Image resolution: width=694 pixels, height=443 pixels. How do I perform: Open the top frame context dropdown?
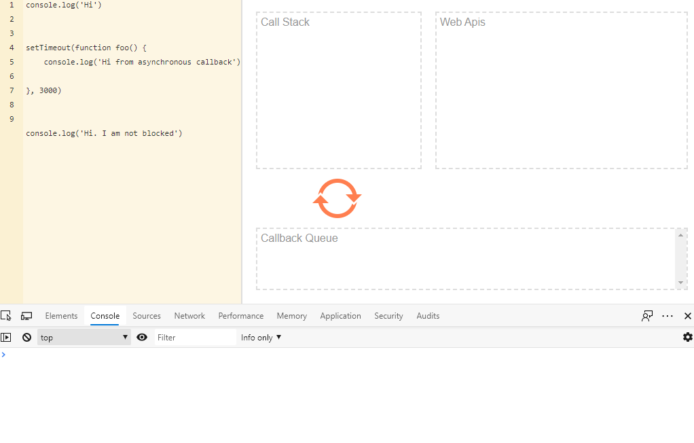point(83,337)
